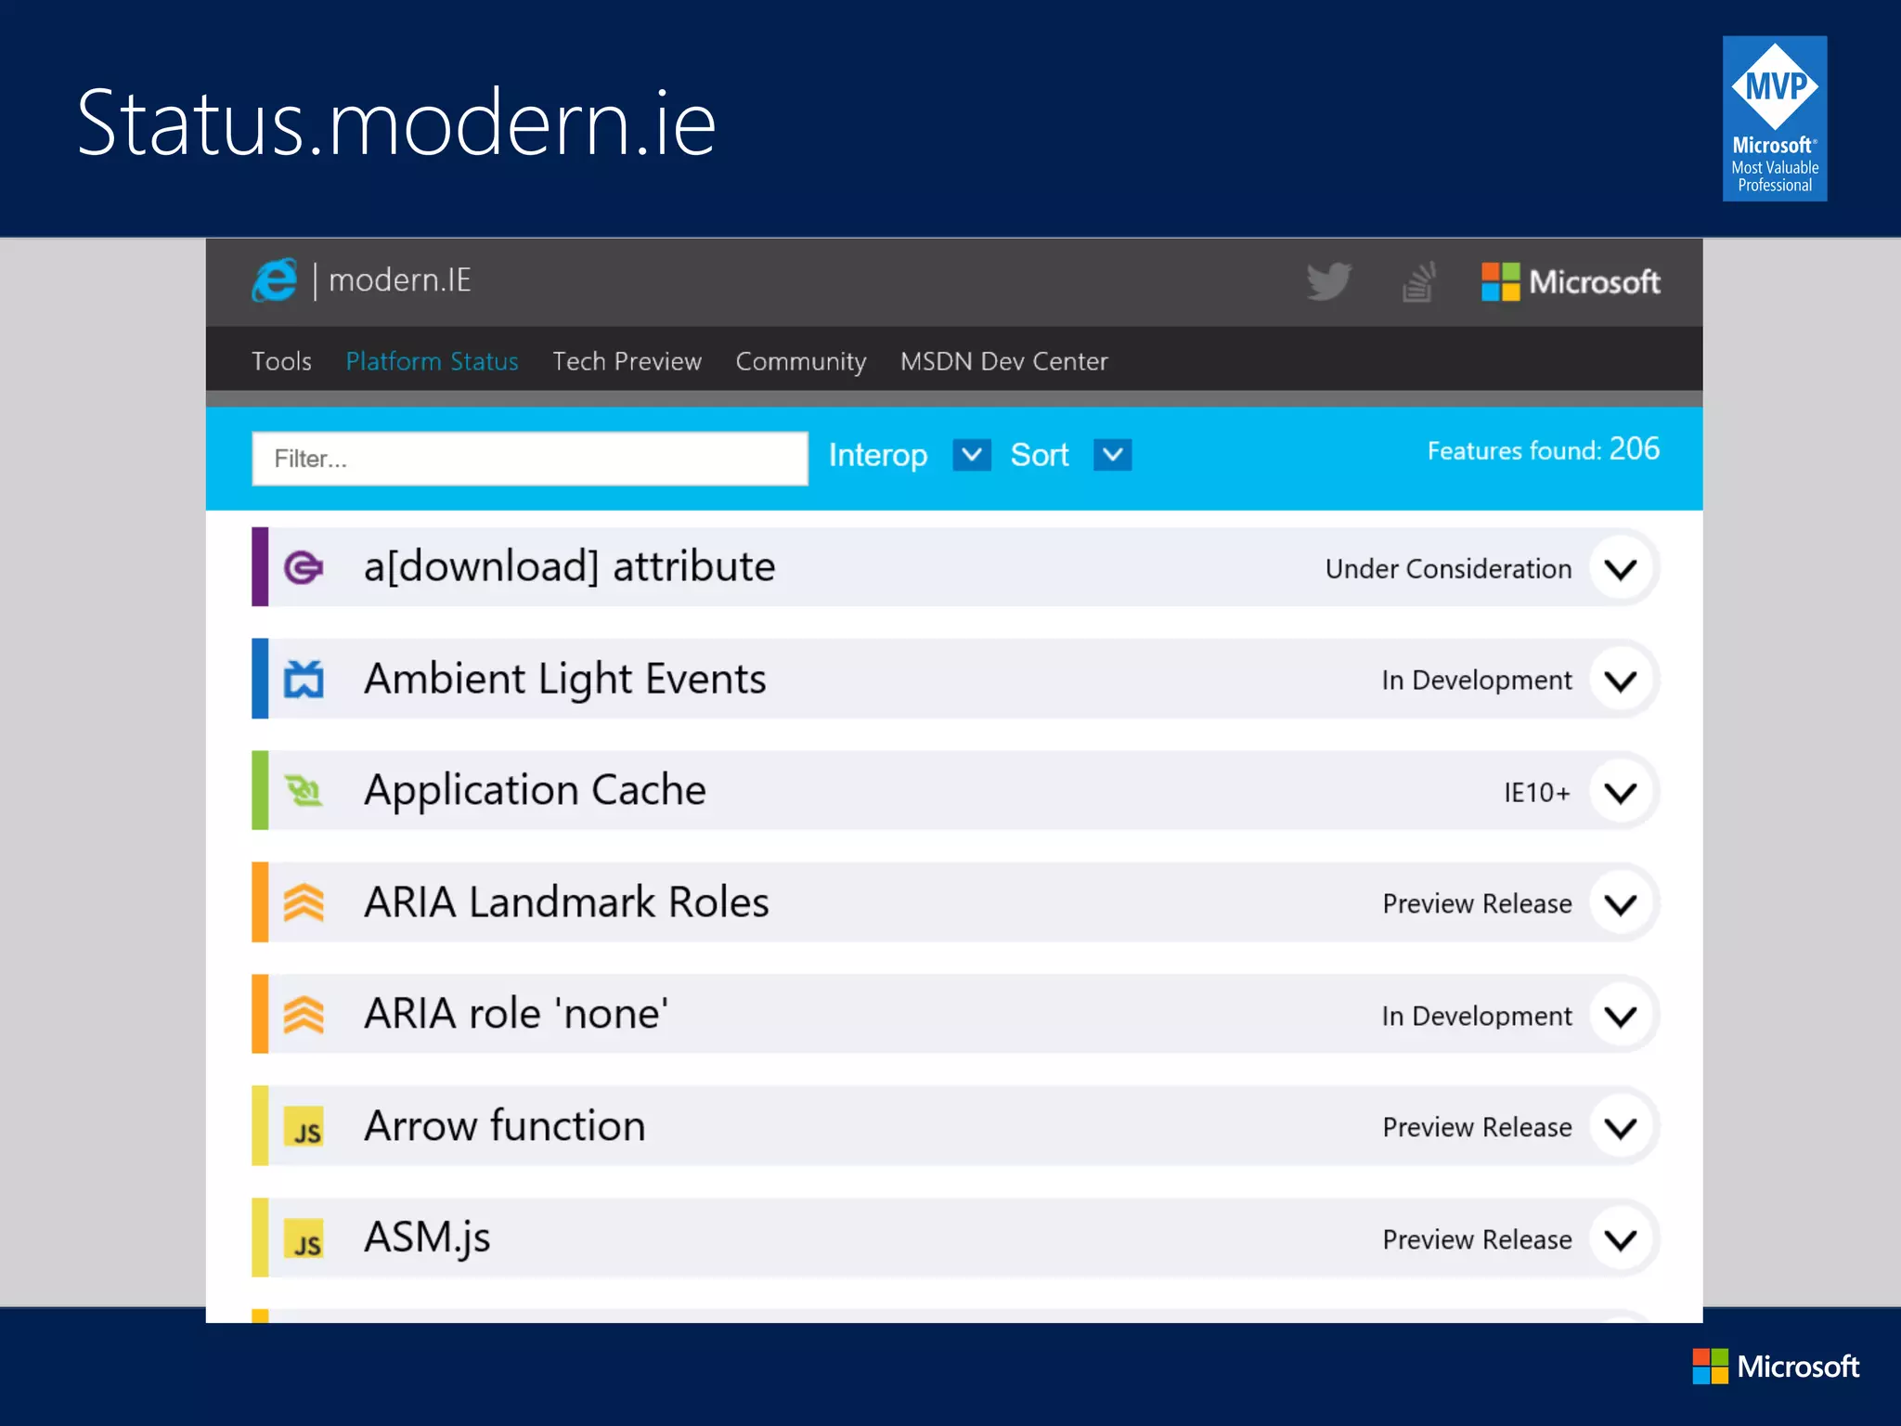Select the Platform Status nav item
This screenshot has height=1426, width=1901.
433,361
